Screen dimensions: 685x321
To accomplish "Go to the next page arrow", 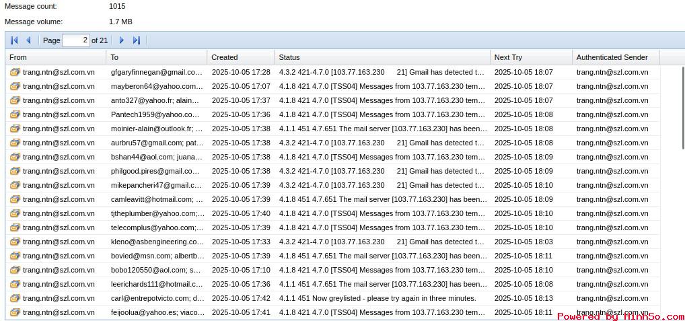I will (122, 40).
